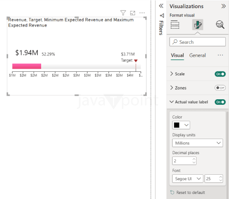Switch to the General tab

click(197, 55)
